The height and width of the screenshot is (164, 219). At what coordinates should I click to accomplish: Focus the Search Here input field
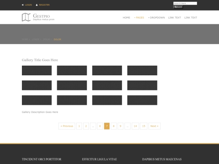click(x=185, y=3)
